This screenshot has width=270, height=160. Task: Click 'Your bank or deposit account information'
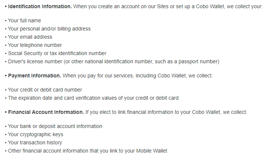55,126
